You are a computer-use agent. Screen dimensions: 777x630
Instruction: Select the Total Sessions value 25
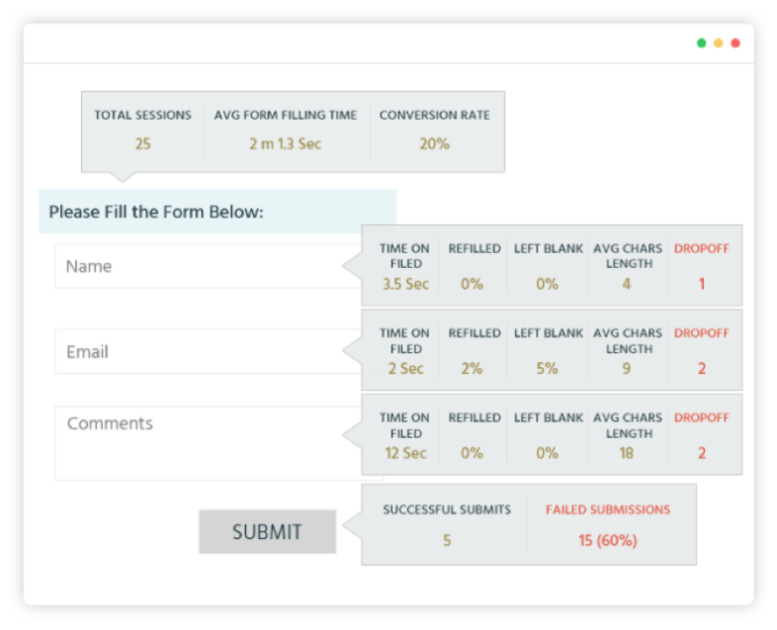click(143, 143)
